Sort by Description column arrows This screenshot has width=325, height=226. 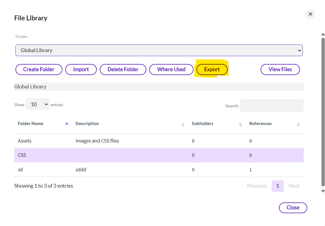[x=183, y=124]
